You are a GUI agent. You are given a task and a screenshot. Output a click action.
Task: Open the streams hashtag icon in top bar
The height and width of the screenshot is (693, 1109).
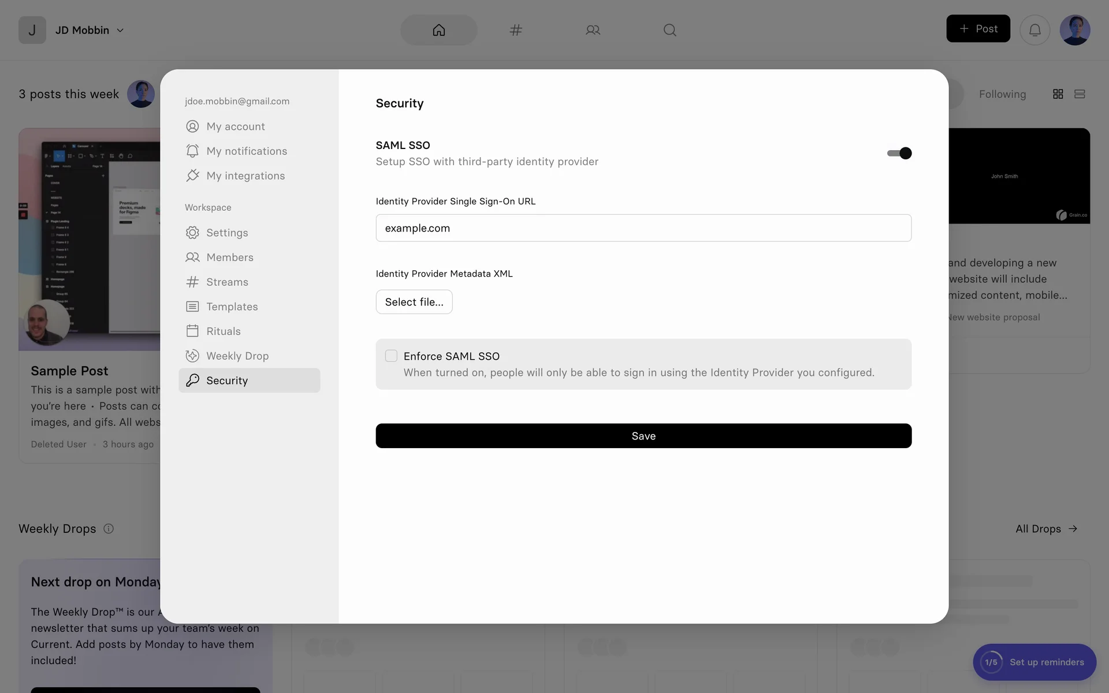(516, 30)
